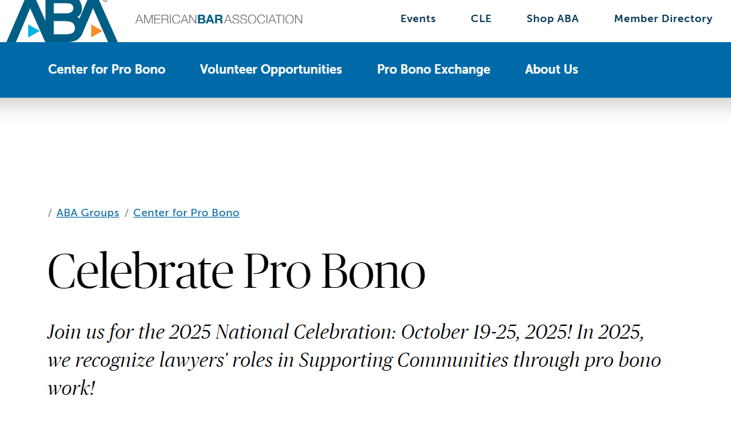Open the Volunteer Opportunities menu
Image resolution: width=731 pixels, height=423 pixels.
(271, 70)
